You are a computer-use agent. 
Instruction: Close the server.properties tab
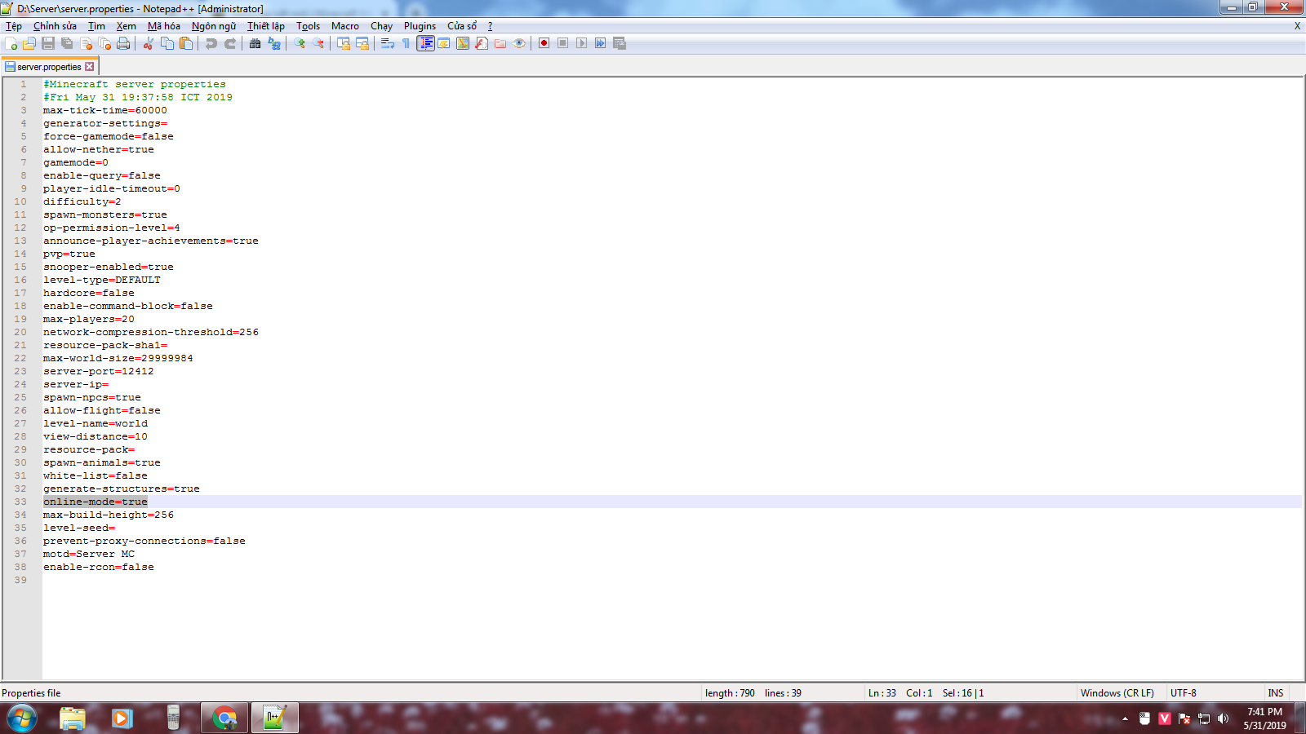(x=90, y=67)
